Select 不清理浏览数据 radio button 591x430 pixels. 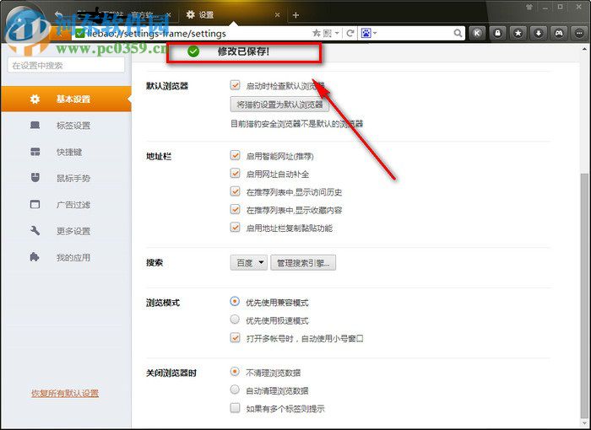[235, 372]
